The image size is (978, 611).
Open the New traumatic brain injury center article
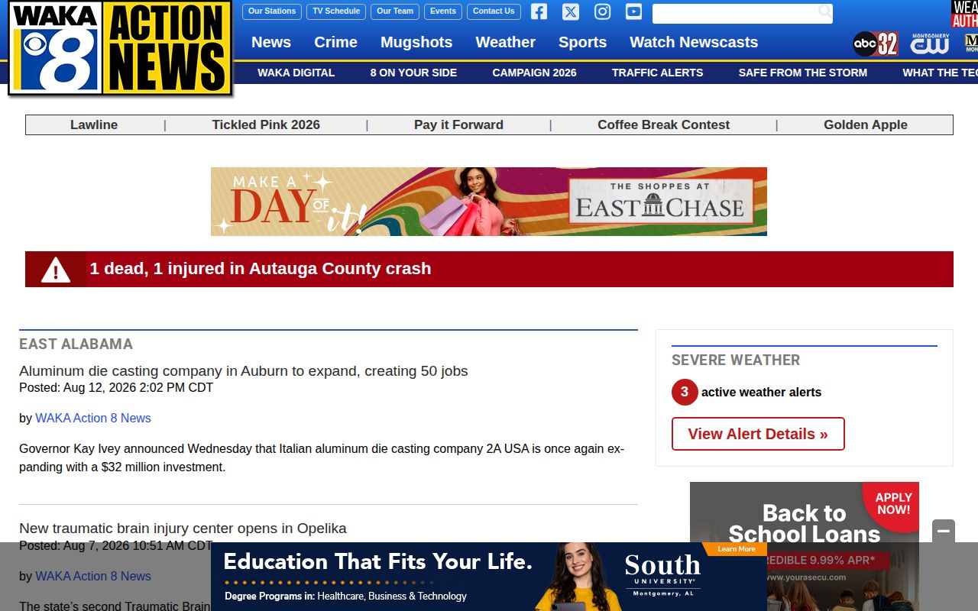(x=183, y=528)
